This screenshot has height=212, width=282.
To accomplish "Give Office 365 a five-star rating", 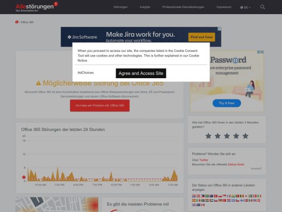I will [245, 136].
